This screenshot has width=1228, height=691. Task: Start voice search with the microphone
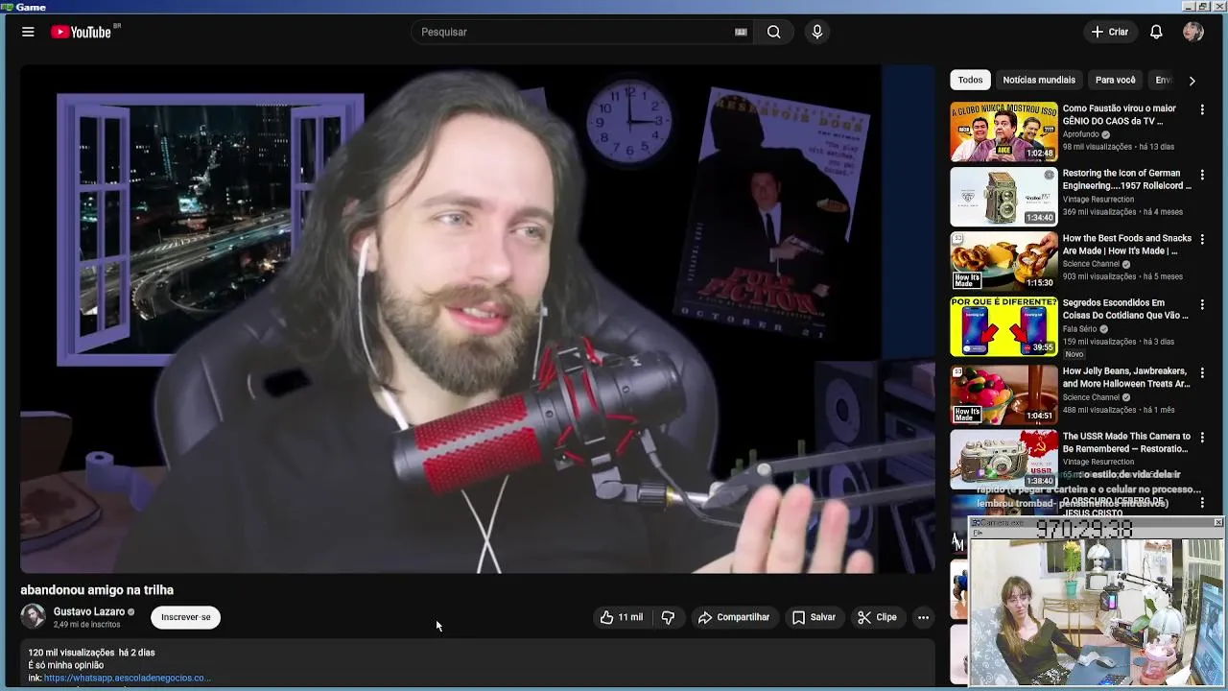pyautogui.click(x=817, y=32)
